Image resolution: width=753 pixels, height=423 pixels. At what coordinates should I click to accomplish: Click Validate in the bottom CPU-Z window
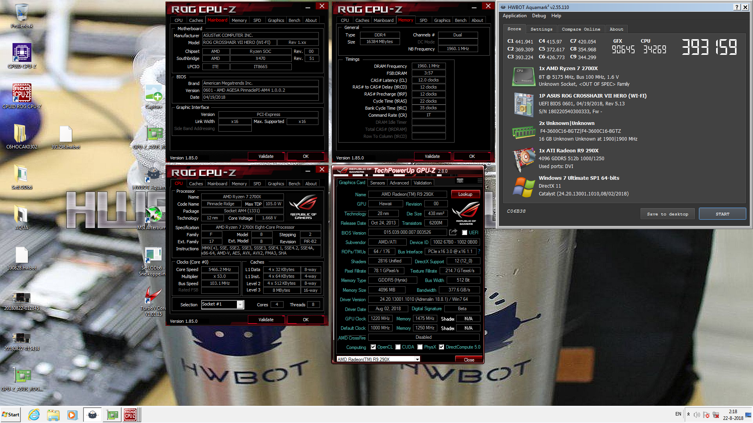click(266, 320)
